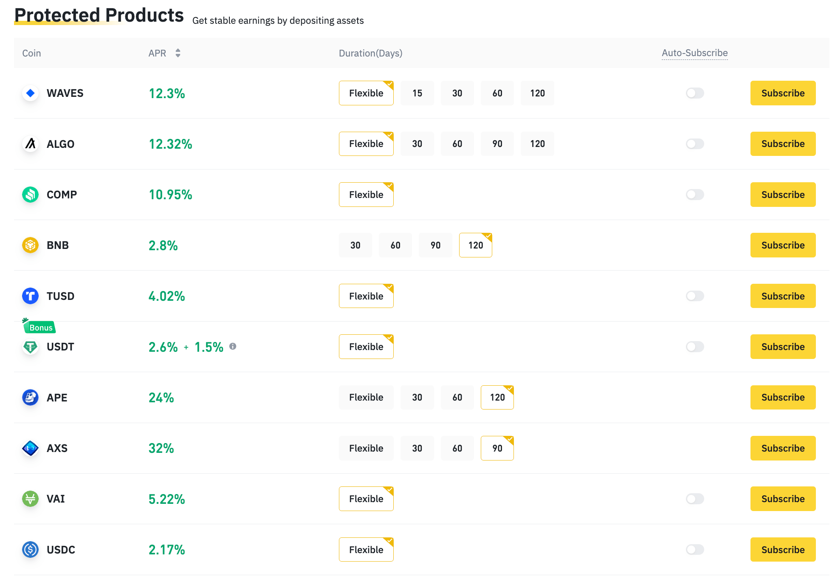Choose 60-day duration for APE

coord(457,397)
